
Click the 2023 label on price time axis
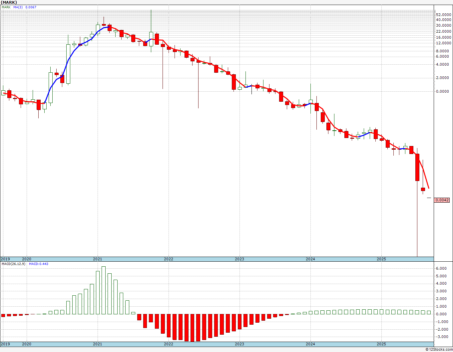click(x=239, y=259)
